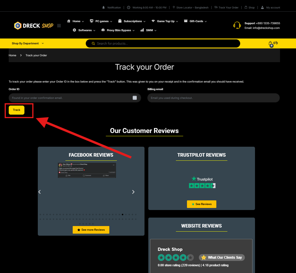296x273 pixels.
Task: Open the shopping cart bag icon
Action: (x=270, y=43)
